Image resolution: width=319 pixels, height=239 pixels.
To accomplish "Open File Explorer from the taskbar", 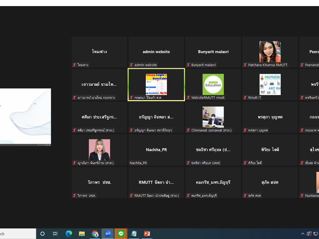I will (x=82, y=234).
